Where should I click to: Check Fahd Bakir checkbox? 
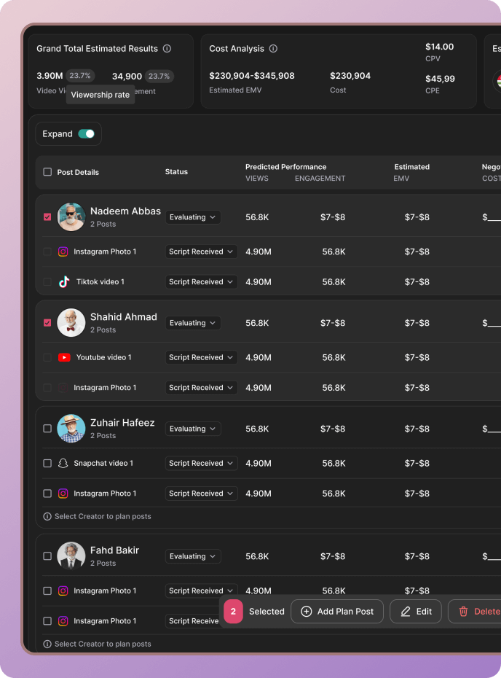[47, 556]
